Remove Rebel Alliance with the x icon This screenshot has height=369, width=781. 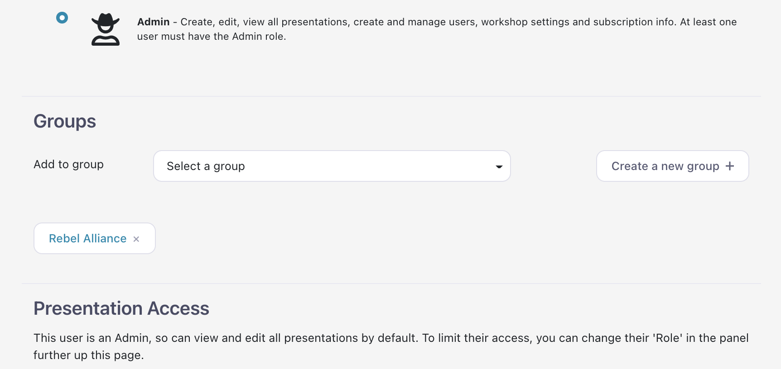(x=136, y=239)
